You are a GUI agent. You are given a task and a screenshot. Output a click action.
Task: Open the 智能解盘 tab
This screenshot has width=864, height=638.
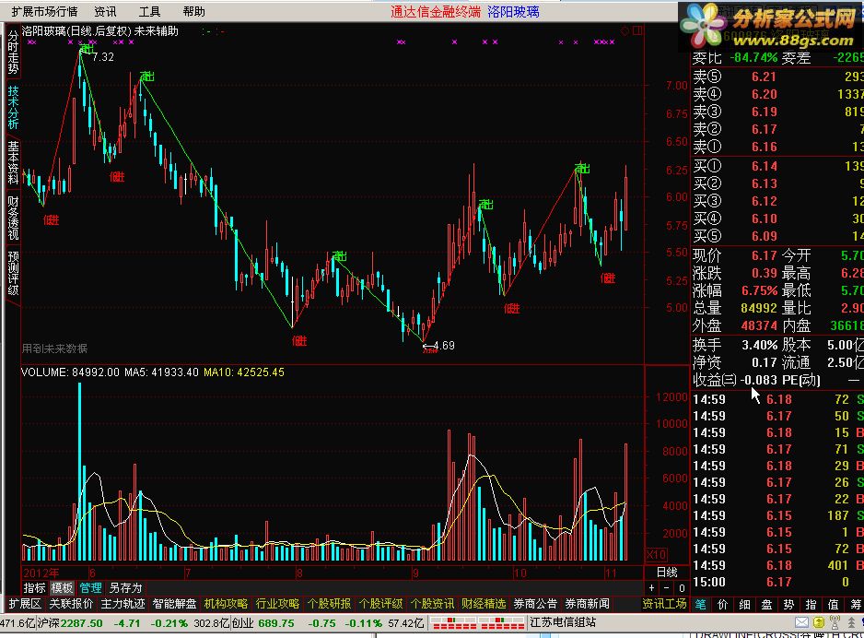pyautogui.click(x=175, y=604)
